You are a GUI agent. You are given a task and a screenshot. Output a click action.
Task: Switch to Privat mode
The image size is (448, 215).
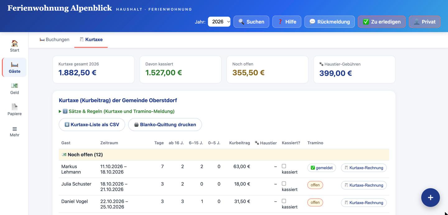[425, 22]
